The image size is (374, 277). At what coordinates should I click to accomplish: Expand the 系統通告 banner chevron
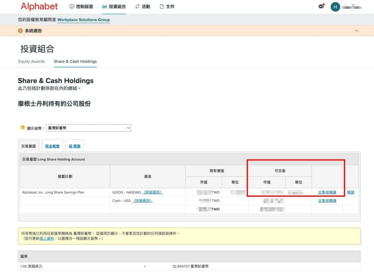356,31
